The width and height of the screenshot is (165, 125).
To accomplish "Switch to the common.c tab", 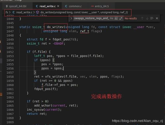I will (x=73, y=6).
